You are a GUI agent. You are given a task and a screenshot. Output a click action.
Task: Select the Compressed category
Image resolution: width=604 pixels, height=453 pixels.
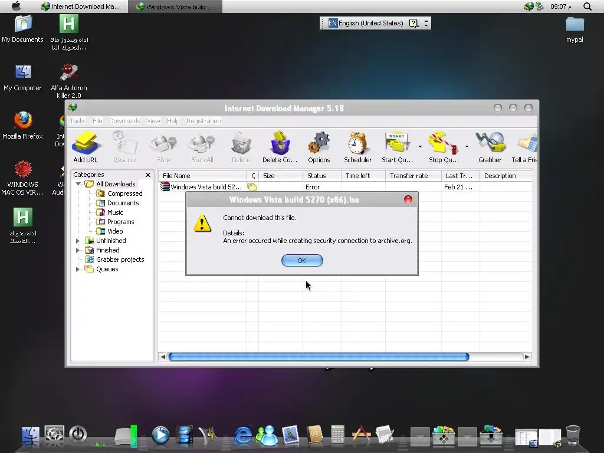point(119,193)
